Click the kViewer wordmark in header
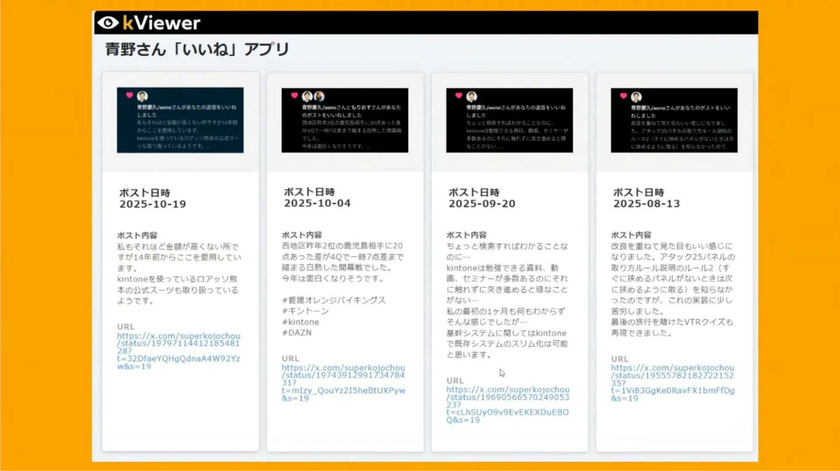This screenshot has width=840, height=471. coord(161,23)
